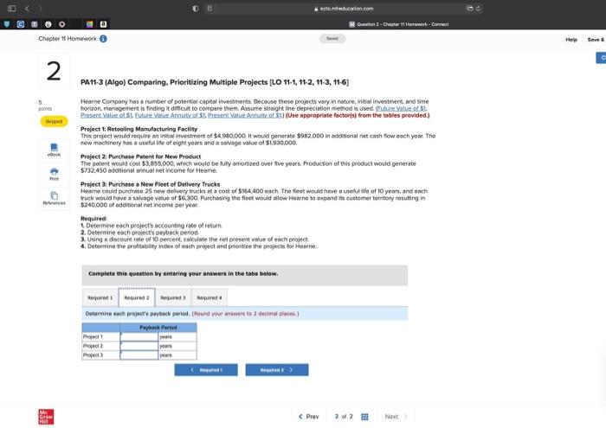
Task: Open the Present Value of $1 link
Action: 106,115
